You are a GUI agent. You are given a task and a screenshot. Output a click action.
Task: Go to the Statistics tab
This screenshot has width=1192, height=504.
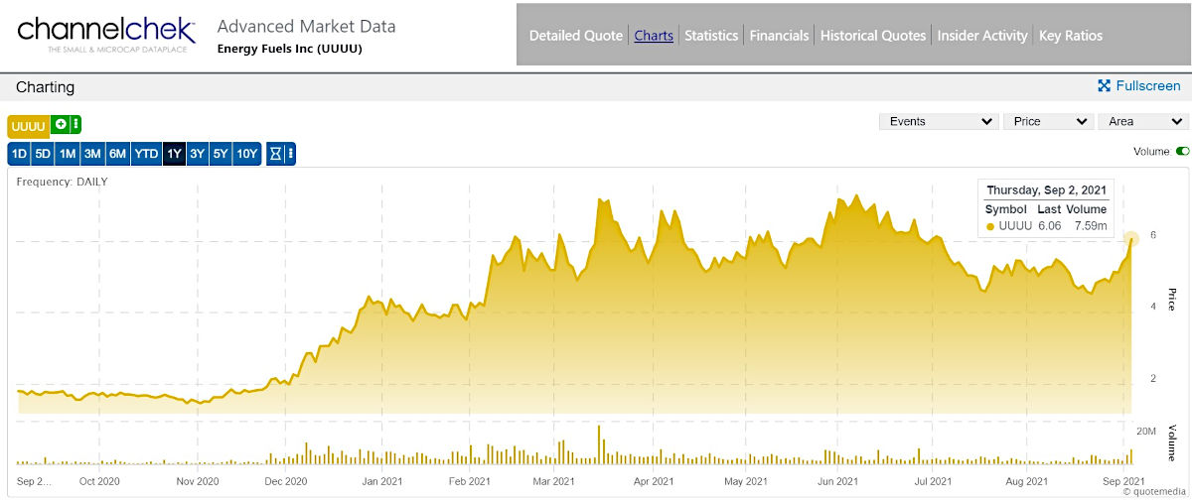point(711,36)
